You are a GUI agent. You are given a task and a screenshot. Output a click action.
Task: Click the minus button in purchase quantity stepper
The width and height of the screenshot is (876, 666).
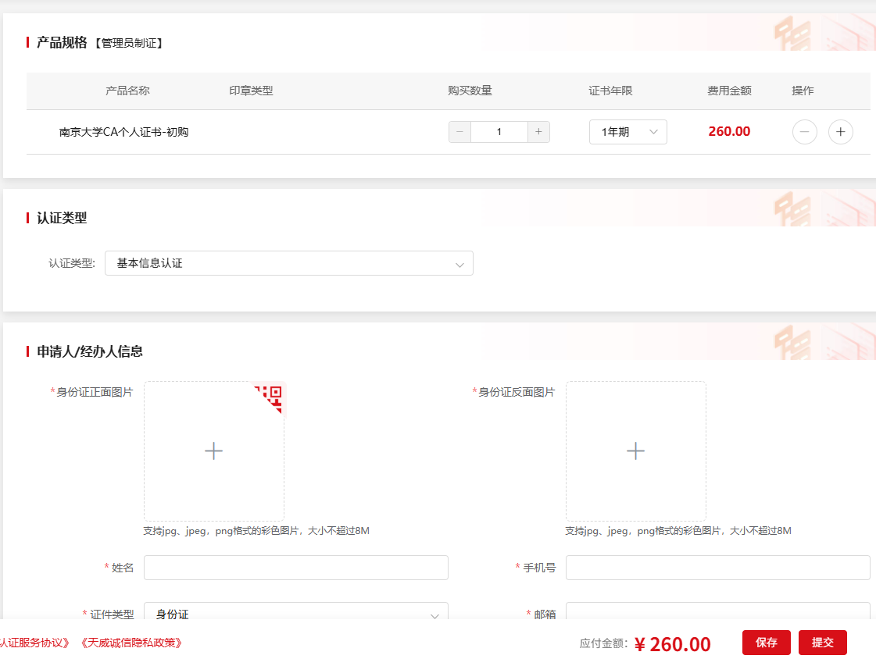459,132
